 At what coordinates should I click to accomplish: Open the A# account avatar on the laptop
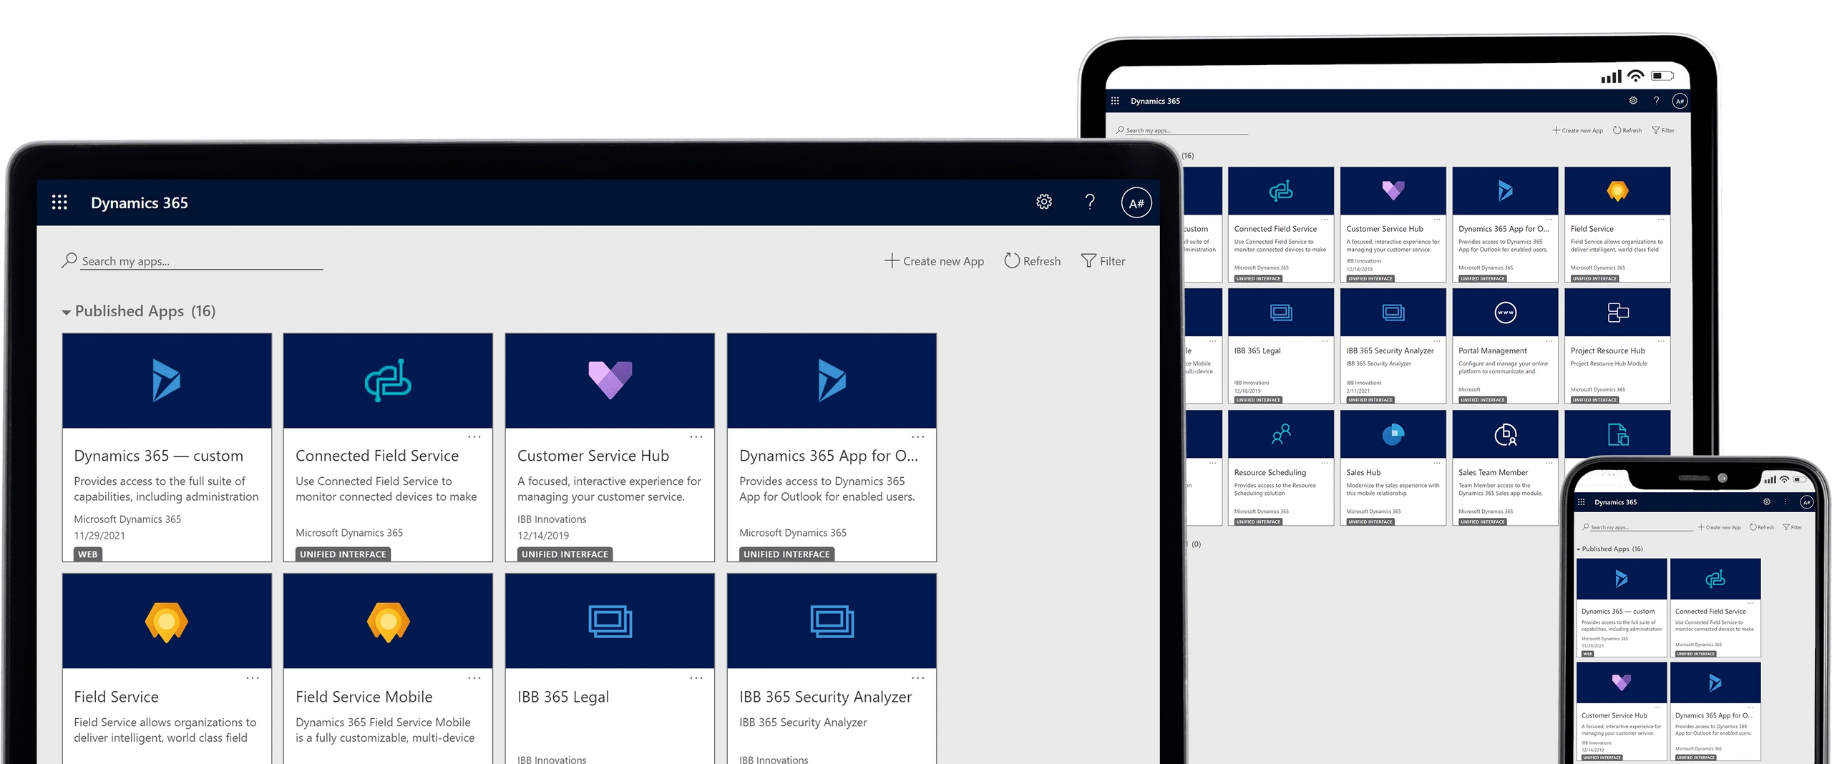1136,203
